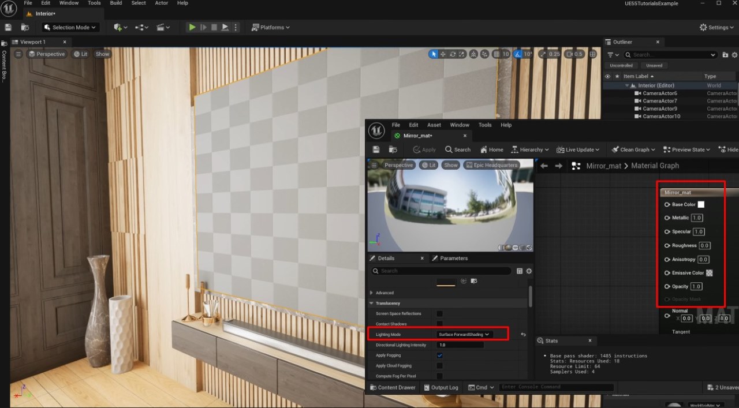Screen dimensions: 739x408
Task: Click the Home icon in material toolbar
Action: coord(491,149)
